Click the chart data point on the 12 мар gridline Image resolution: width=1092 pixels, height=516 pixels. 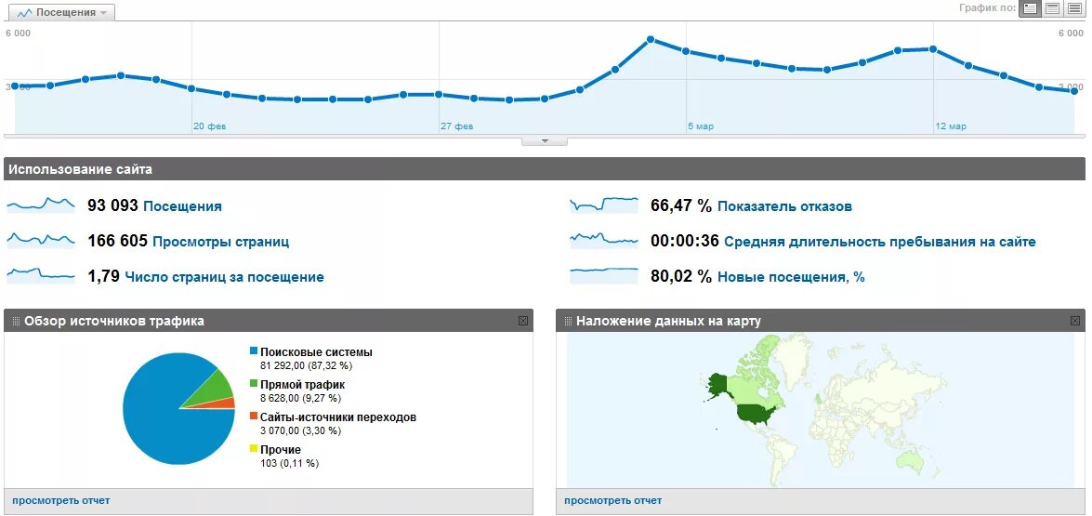933,48
